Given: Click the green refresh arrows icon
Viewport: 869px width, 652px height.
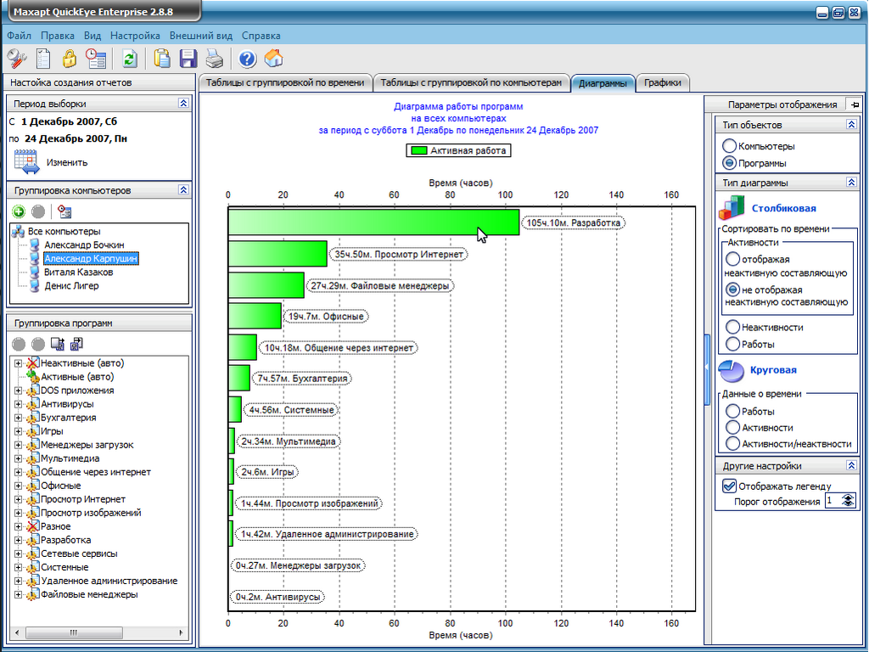Looking at the screenshot, I should click(129, 59).
